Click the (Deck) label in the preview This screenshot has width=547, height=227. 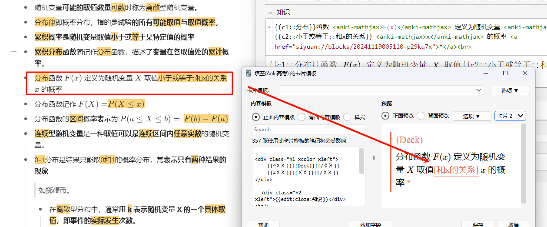tap(409, 140)
